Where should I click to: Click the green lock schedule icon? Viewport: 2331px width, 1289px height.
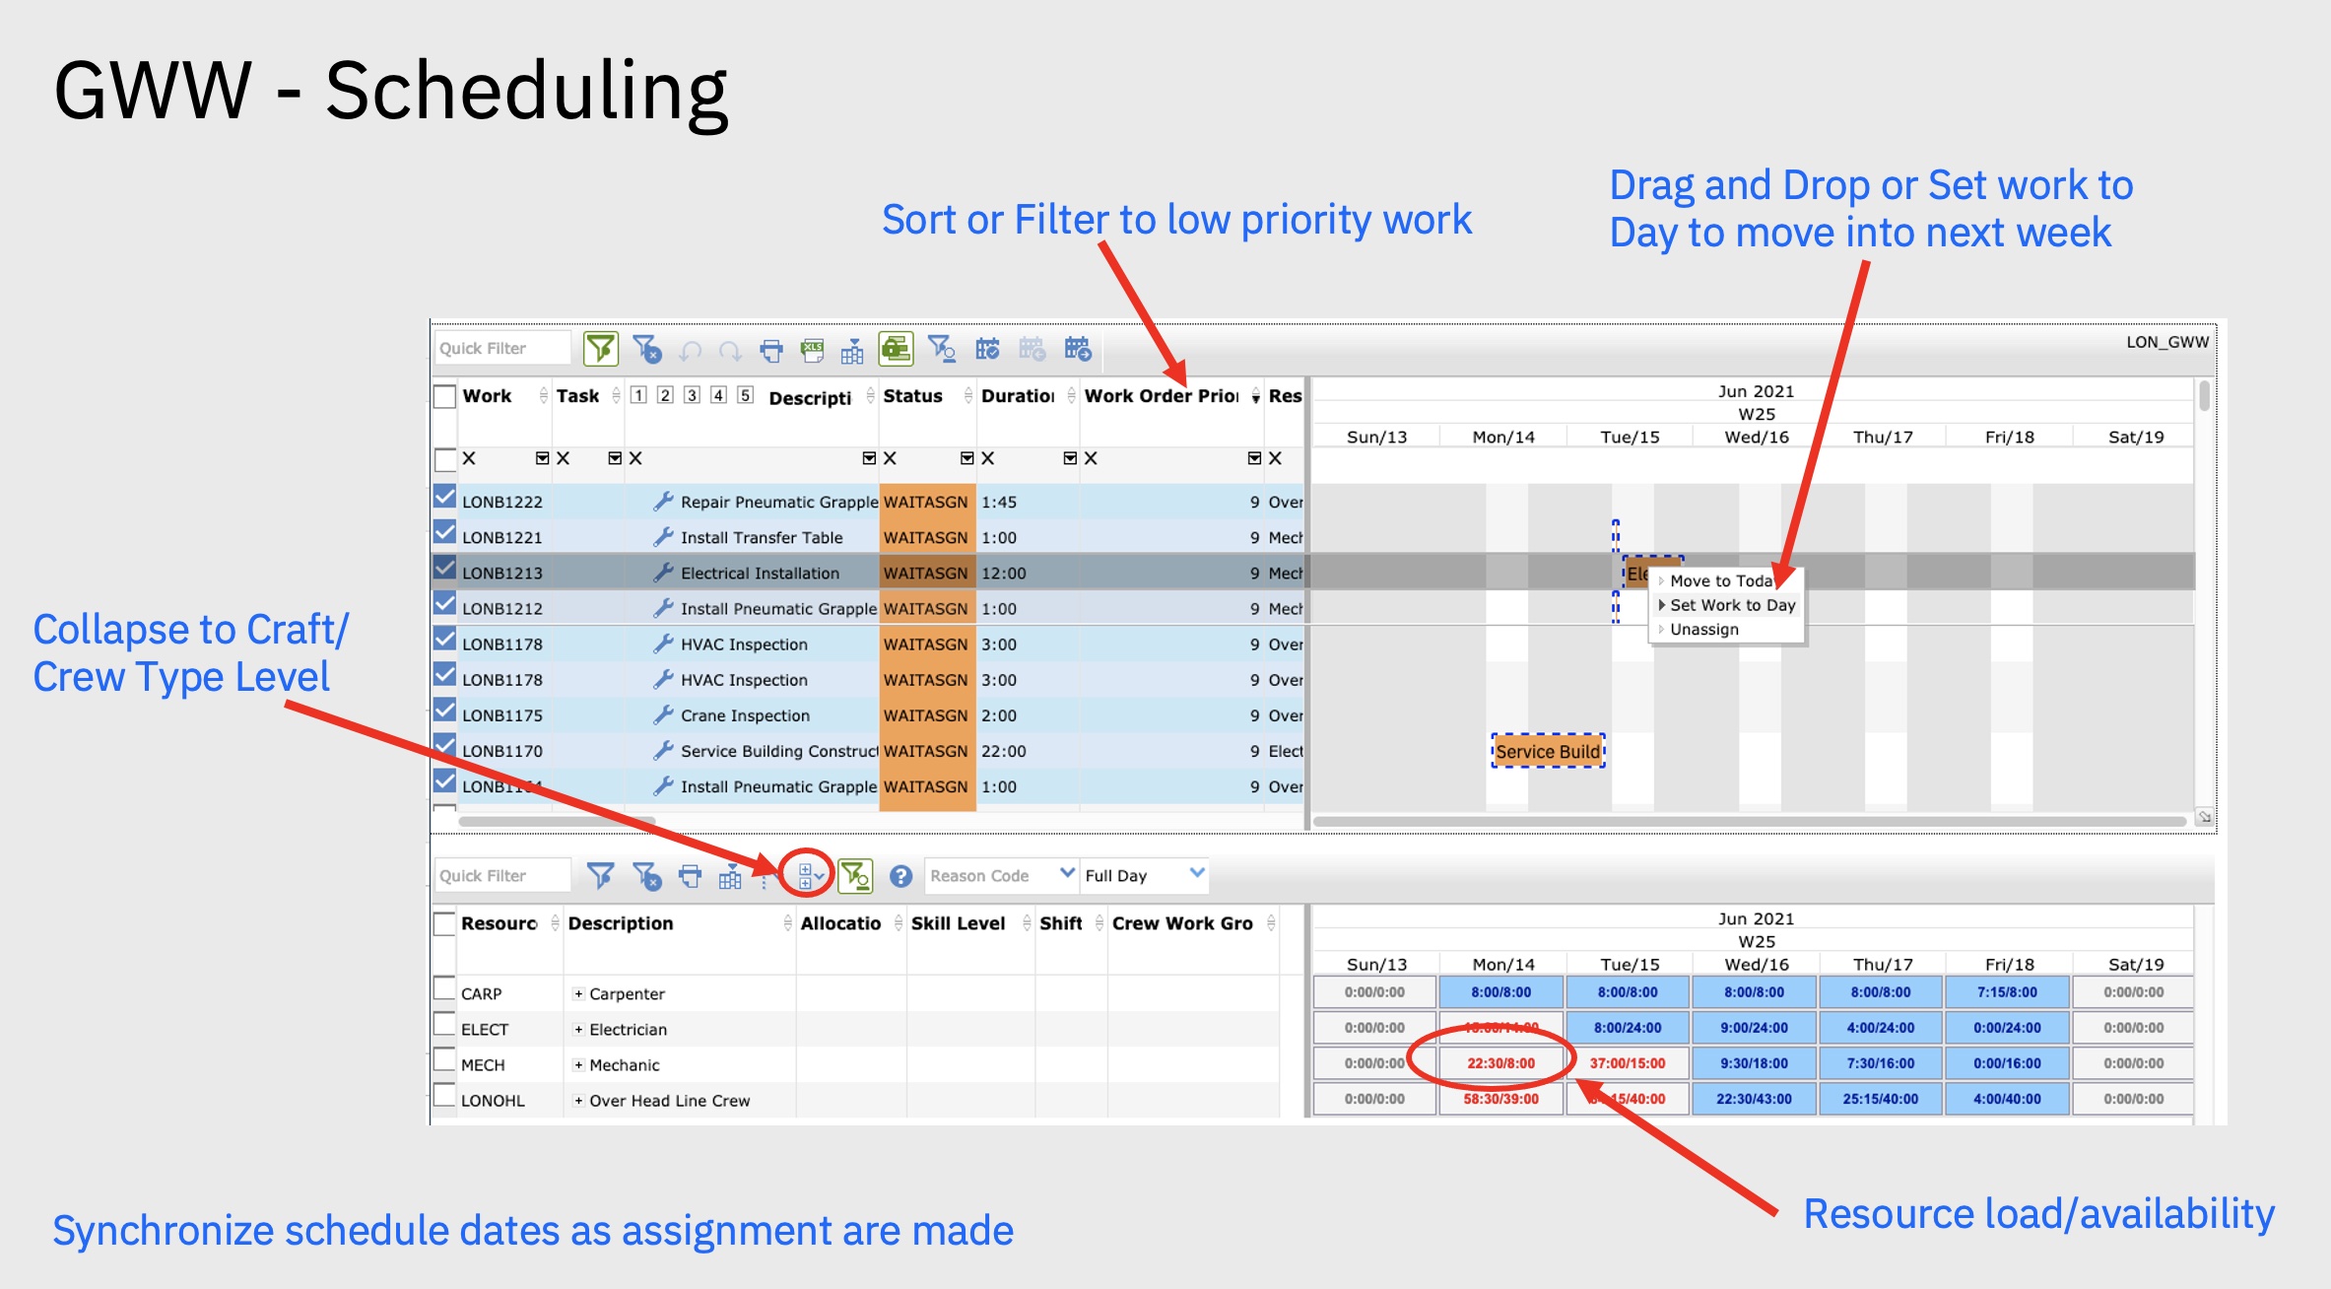click(896, 348)
